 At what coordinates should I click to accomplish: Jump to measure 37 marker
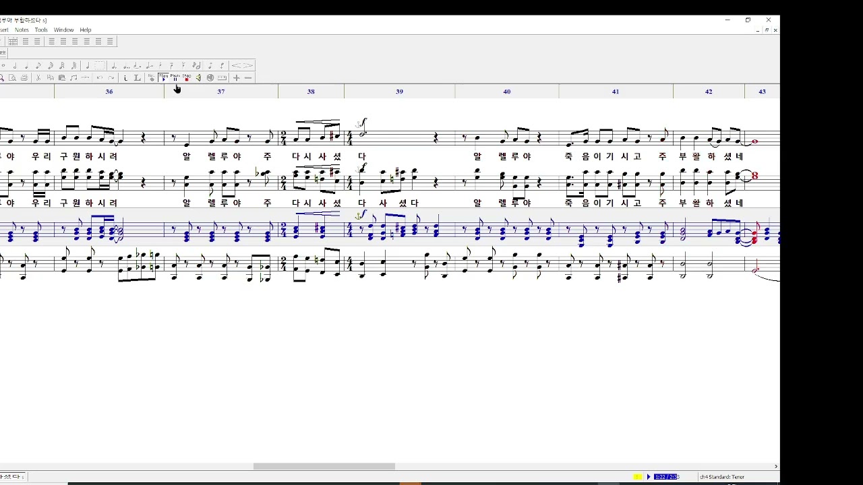pos(220,92)
